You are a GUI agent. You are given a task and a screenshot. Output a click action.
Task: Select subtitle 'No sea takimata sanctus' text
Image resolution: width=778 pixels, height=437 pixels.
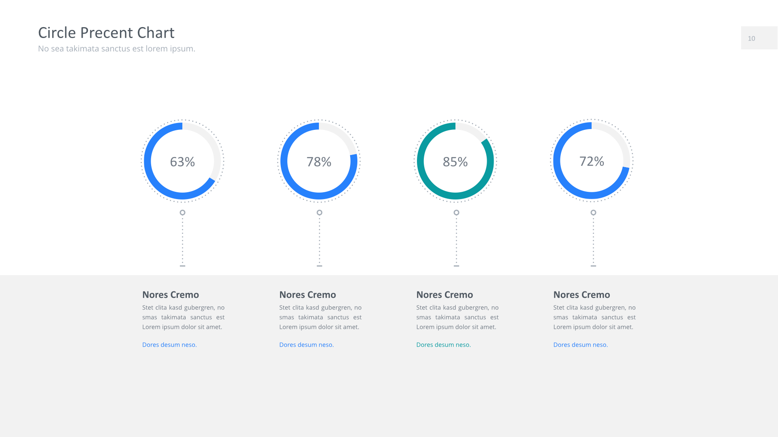coord(117,49)
